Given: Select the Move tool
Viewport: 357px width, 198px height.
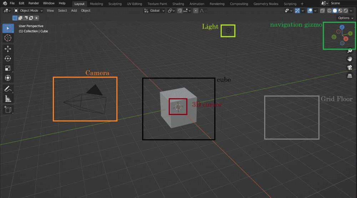Looking at the screenshot, I should click(8, 49).
